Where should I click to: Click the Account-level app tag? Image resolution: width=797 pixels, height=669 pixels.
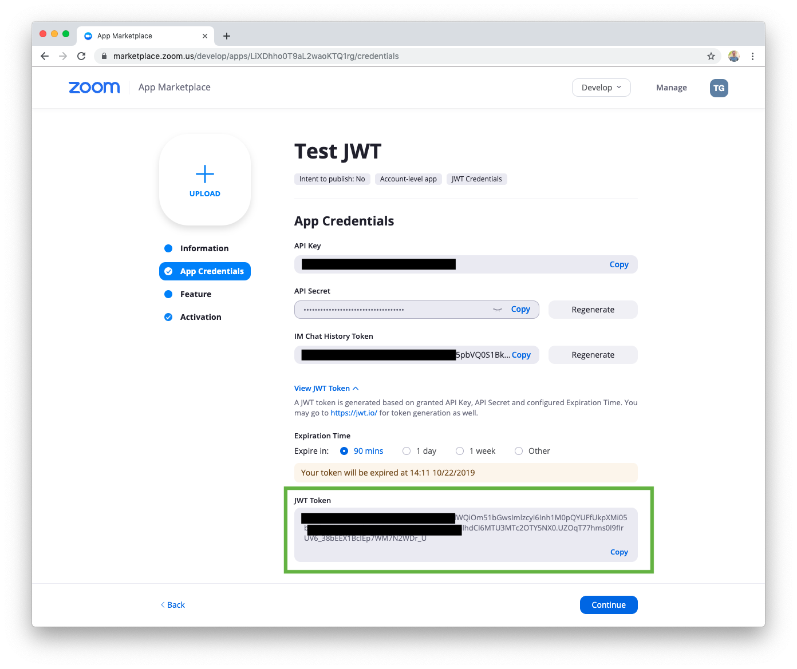click(x=408, y=179)
